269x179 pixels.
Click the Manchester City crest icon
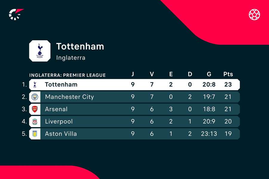tap(34, 97)
